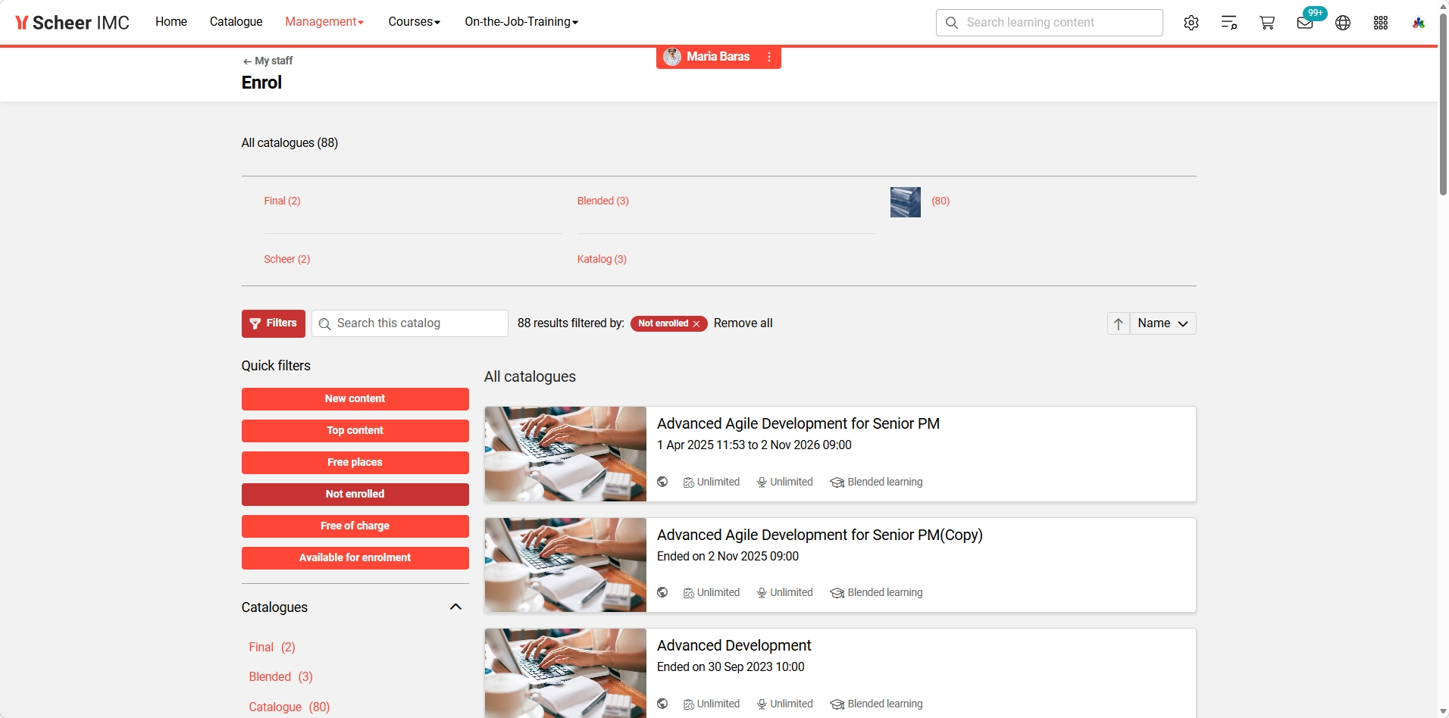Open the Filters button
The image size is (1449, 718).
(274, 323)
